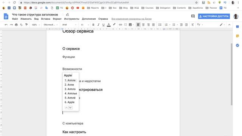Center align the text
242x136 pixels.
coord(143,25)
